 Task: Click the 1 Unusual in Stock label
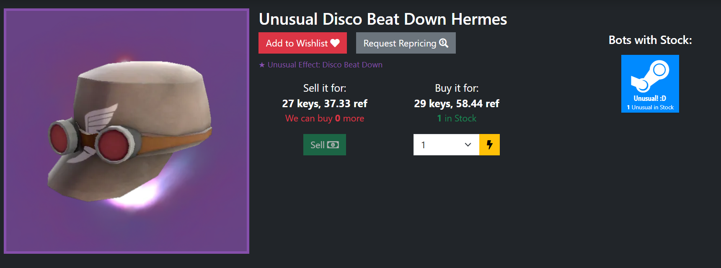point(650,108)
